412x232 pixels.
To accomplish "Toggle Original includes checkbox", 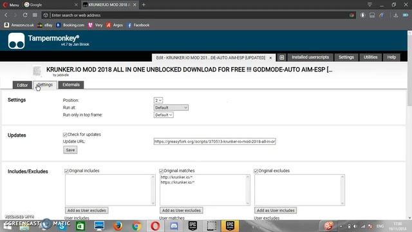I will [x=66, y=171].
